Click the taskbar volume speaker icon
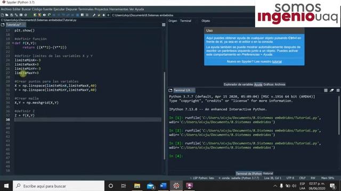Viewport: 341px width, 191px height. coord(294,186)
